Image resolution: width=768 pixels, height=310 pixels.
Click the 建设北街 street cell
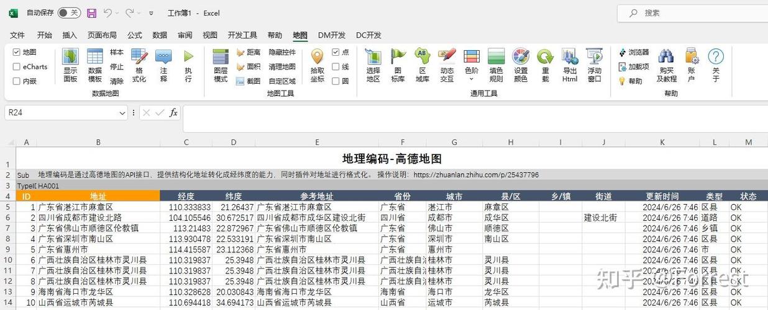tap(603, 218)
